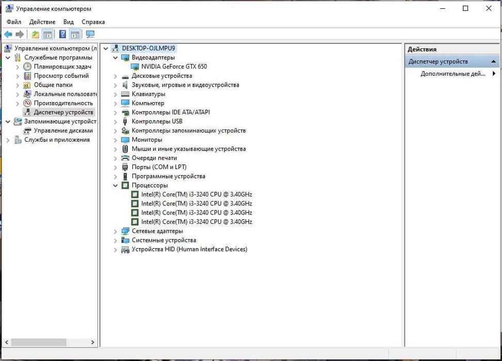Screen dimensions: 502x361
Task: Click the Клавиатуры keyboard icon
Action: coord(125,94)
